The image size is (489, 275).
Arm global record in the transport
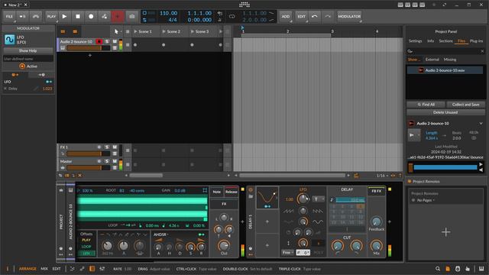91,17
